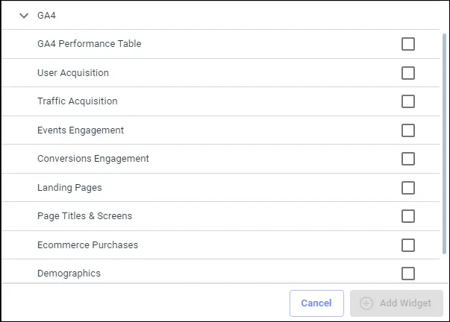Image resolution: width=450 pixels, height=322 pixels.
Task: Select the Ecommerce Purchases row label
Action: click(87, 245)
